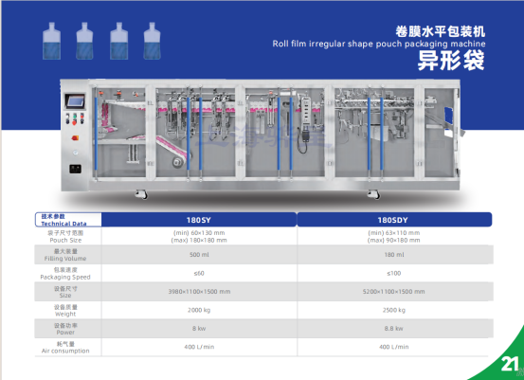Click the '180 ml' filling volume cell
Screen dimensions: 524x380
tap(394, 255)
